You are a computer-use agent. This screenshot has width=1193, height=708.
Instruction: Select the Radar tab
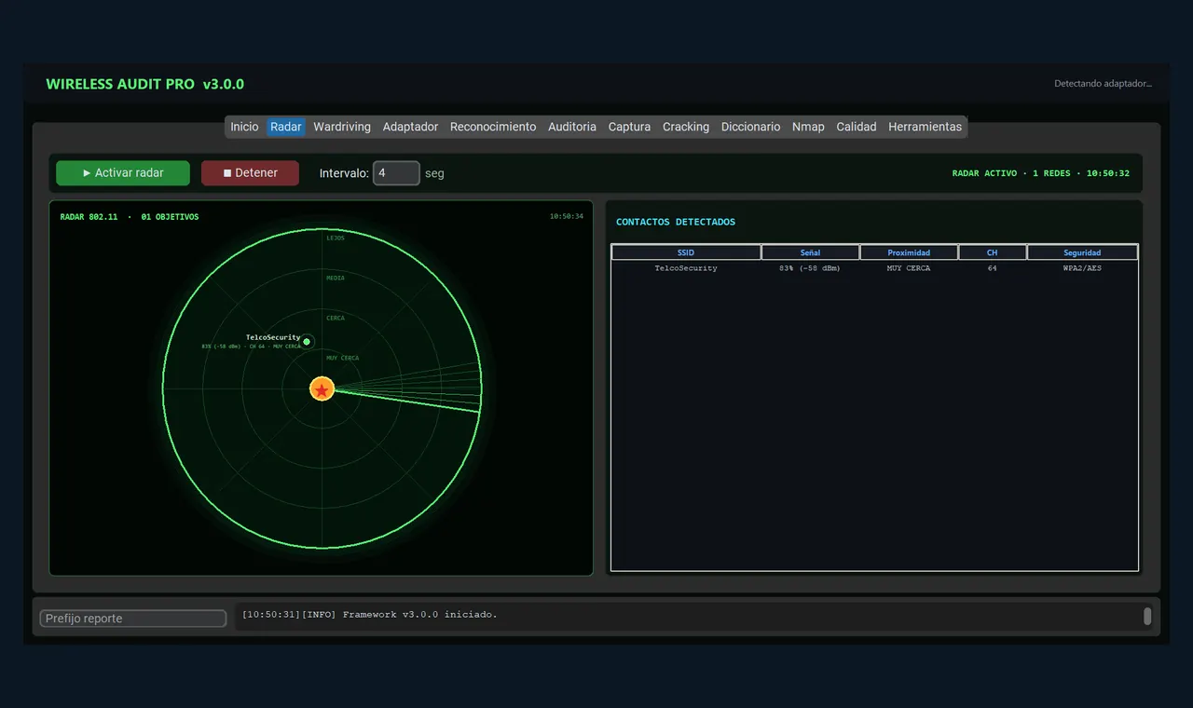[x=286, y=127]
